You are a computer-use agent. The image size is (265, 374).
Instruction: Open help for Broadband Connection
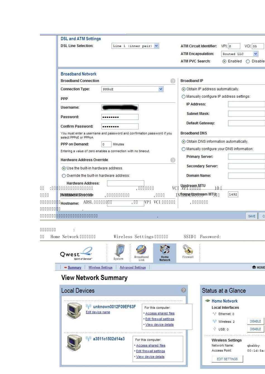coord(173,81)
